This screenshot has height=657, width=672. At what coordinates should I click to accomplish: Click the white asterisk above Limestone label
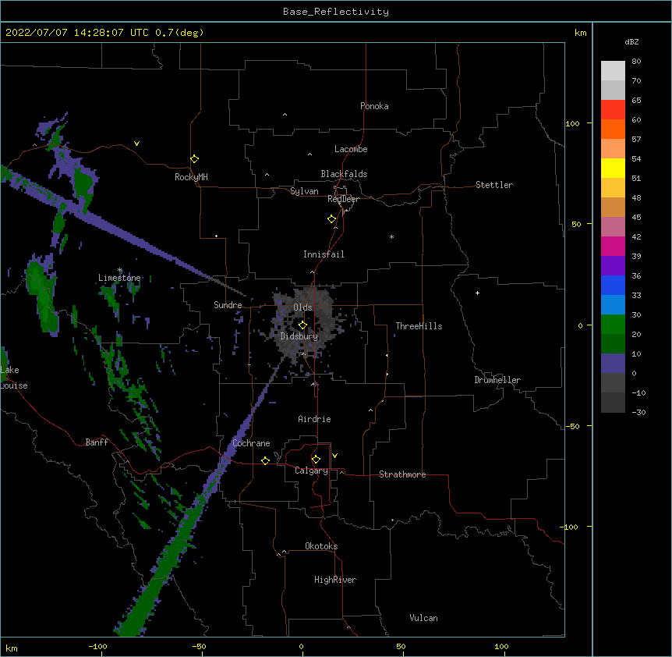coord(119,270)
